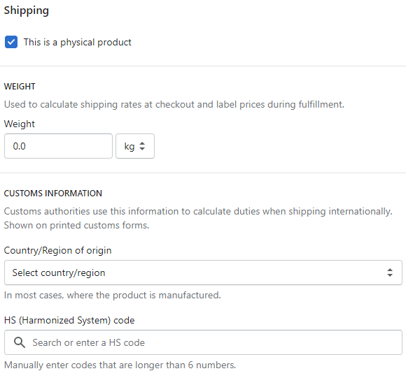Click the WEIGHT subsection heading
The width and height of the screenshot is (406, 378).
(x=20, y=87)
